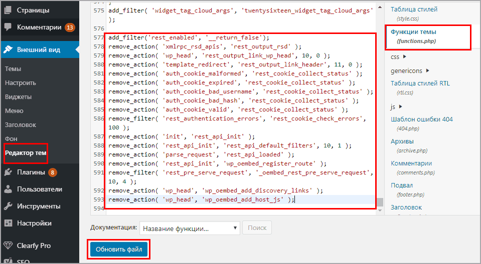Click the plugins update badge 8
Viewport: 481px width, 264px height.
click(x=53, y=172)
